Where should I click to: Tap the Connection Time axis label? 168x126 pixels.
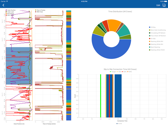click(x=122, y=121)
